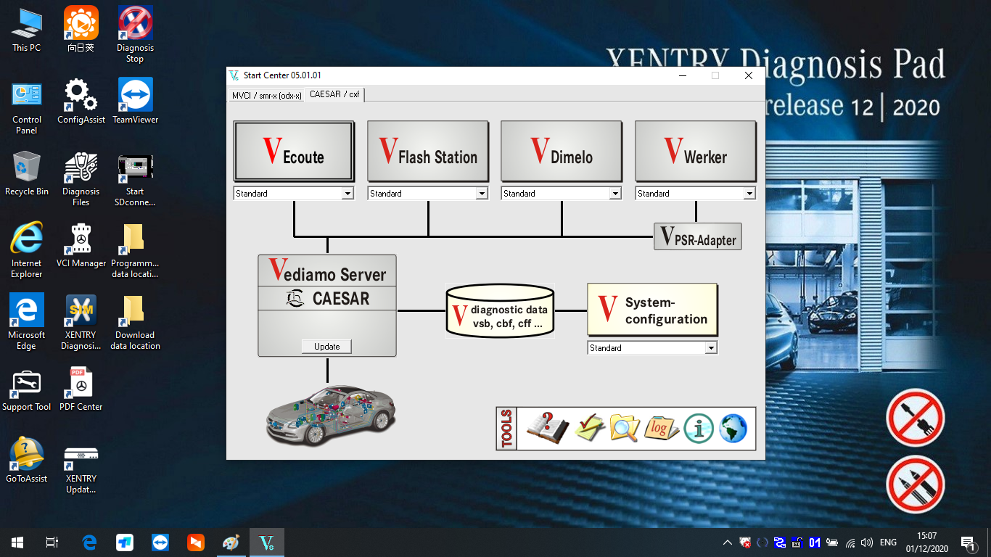Screen dimensions: 991x557
Task: Click the unlocked padlock tray icon
Action: (x=797, y=542)
